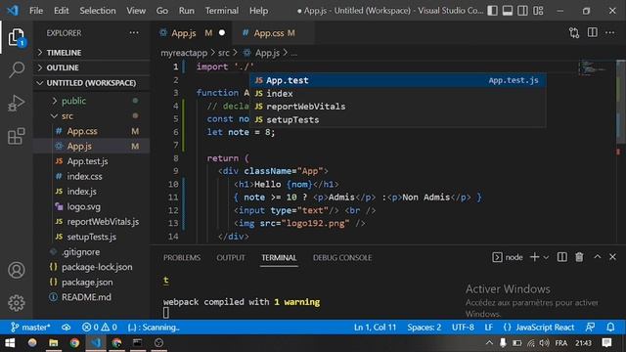The width and height of the screenshot is (626, 352).
Task: Open the File menu
Action: (36, 11)
